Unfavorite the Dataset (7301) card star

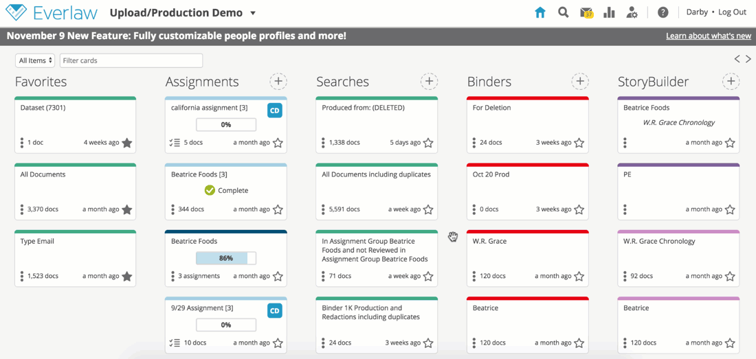[x=127, y=143]
